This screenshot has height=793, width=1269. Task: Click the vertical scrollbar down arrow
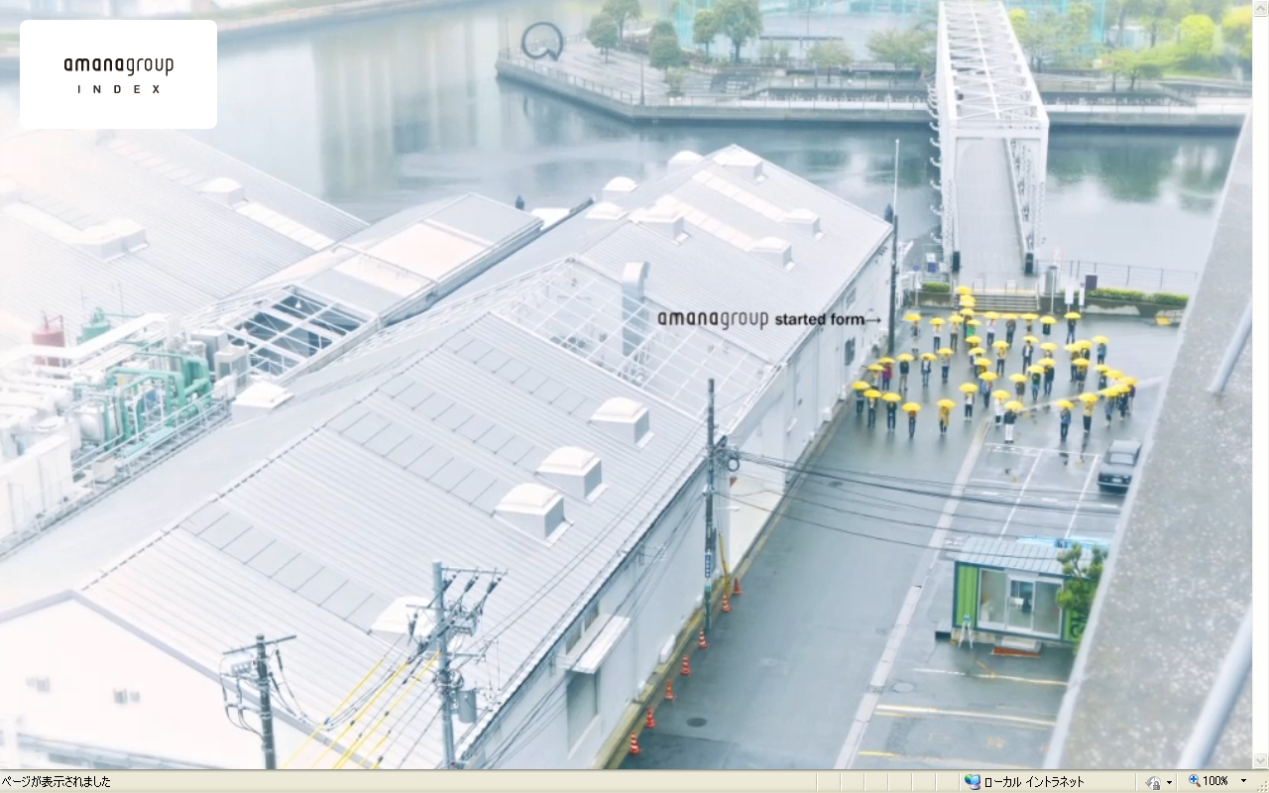(1260, 761)
